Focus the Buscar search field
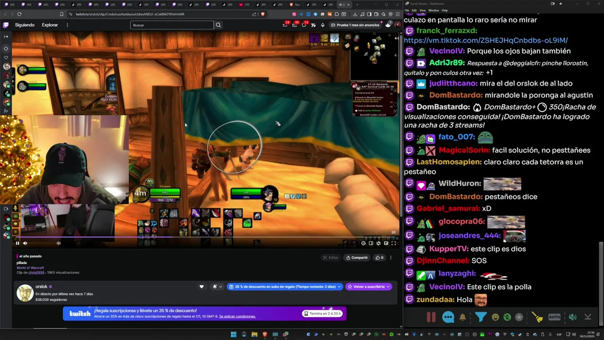This screenshot has width=604, height=340. tap(172, 25)
